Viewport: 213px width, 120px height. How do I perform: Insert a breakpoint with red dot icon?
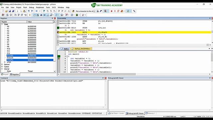click(x=111, y=11)
